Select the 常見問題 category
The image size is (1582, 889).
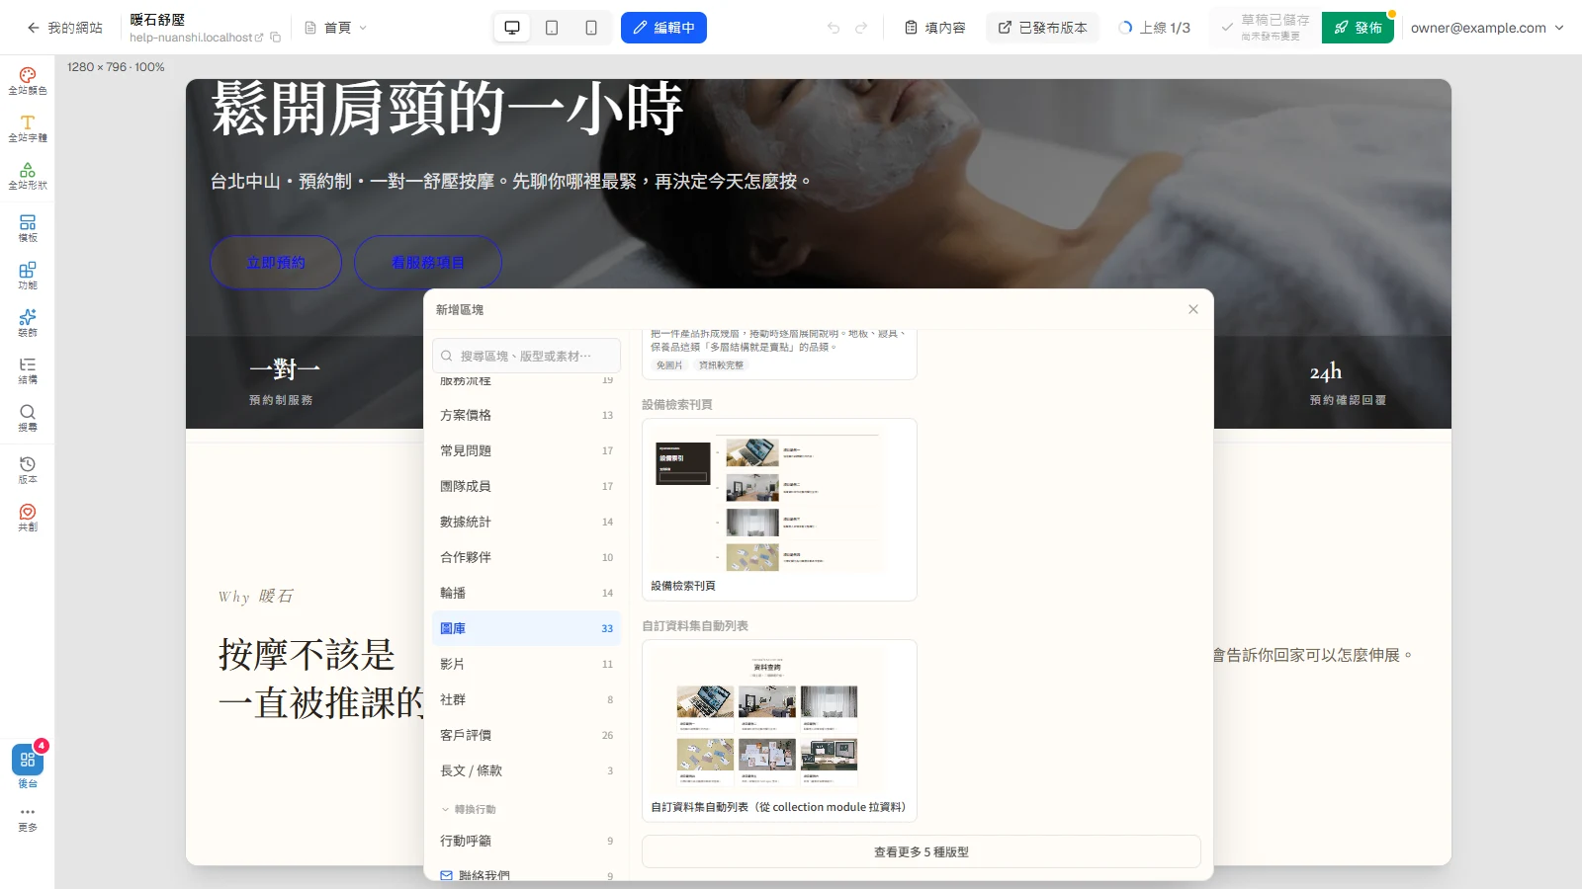point(526,450)
